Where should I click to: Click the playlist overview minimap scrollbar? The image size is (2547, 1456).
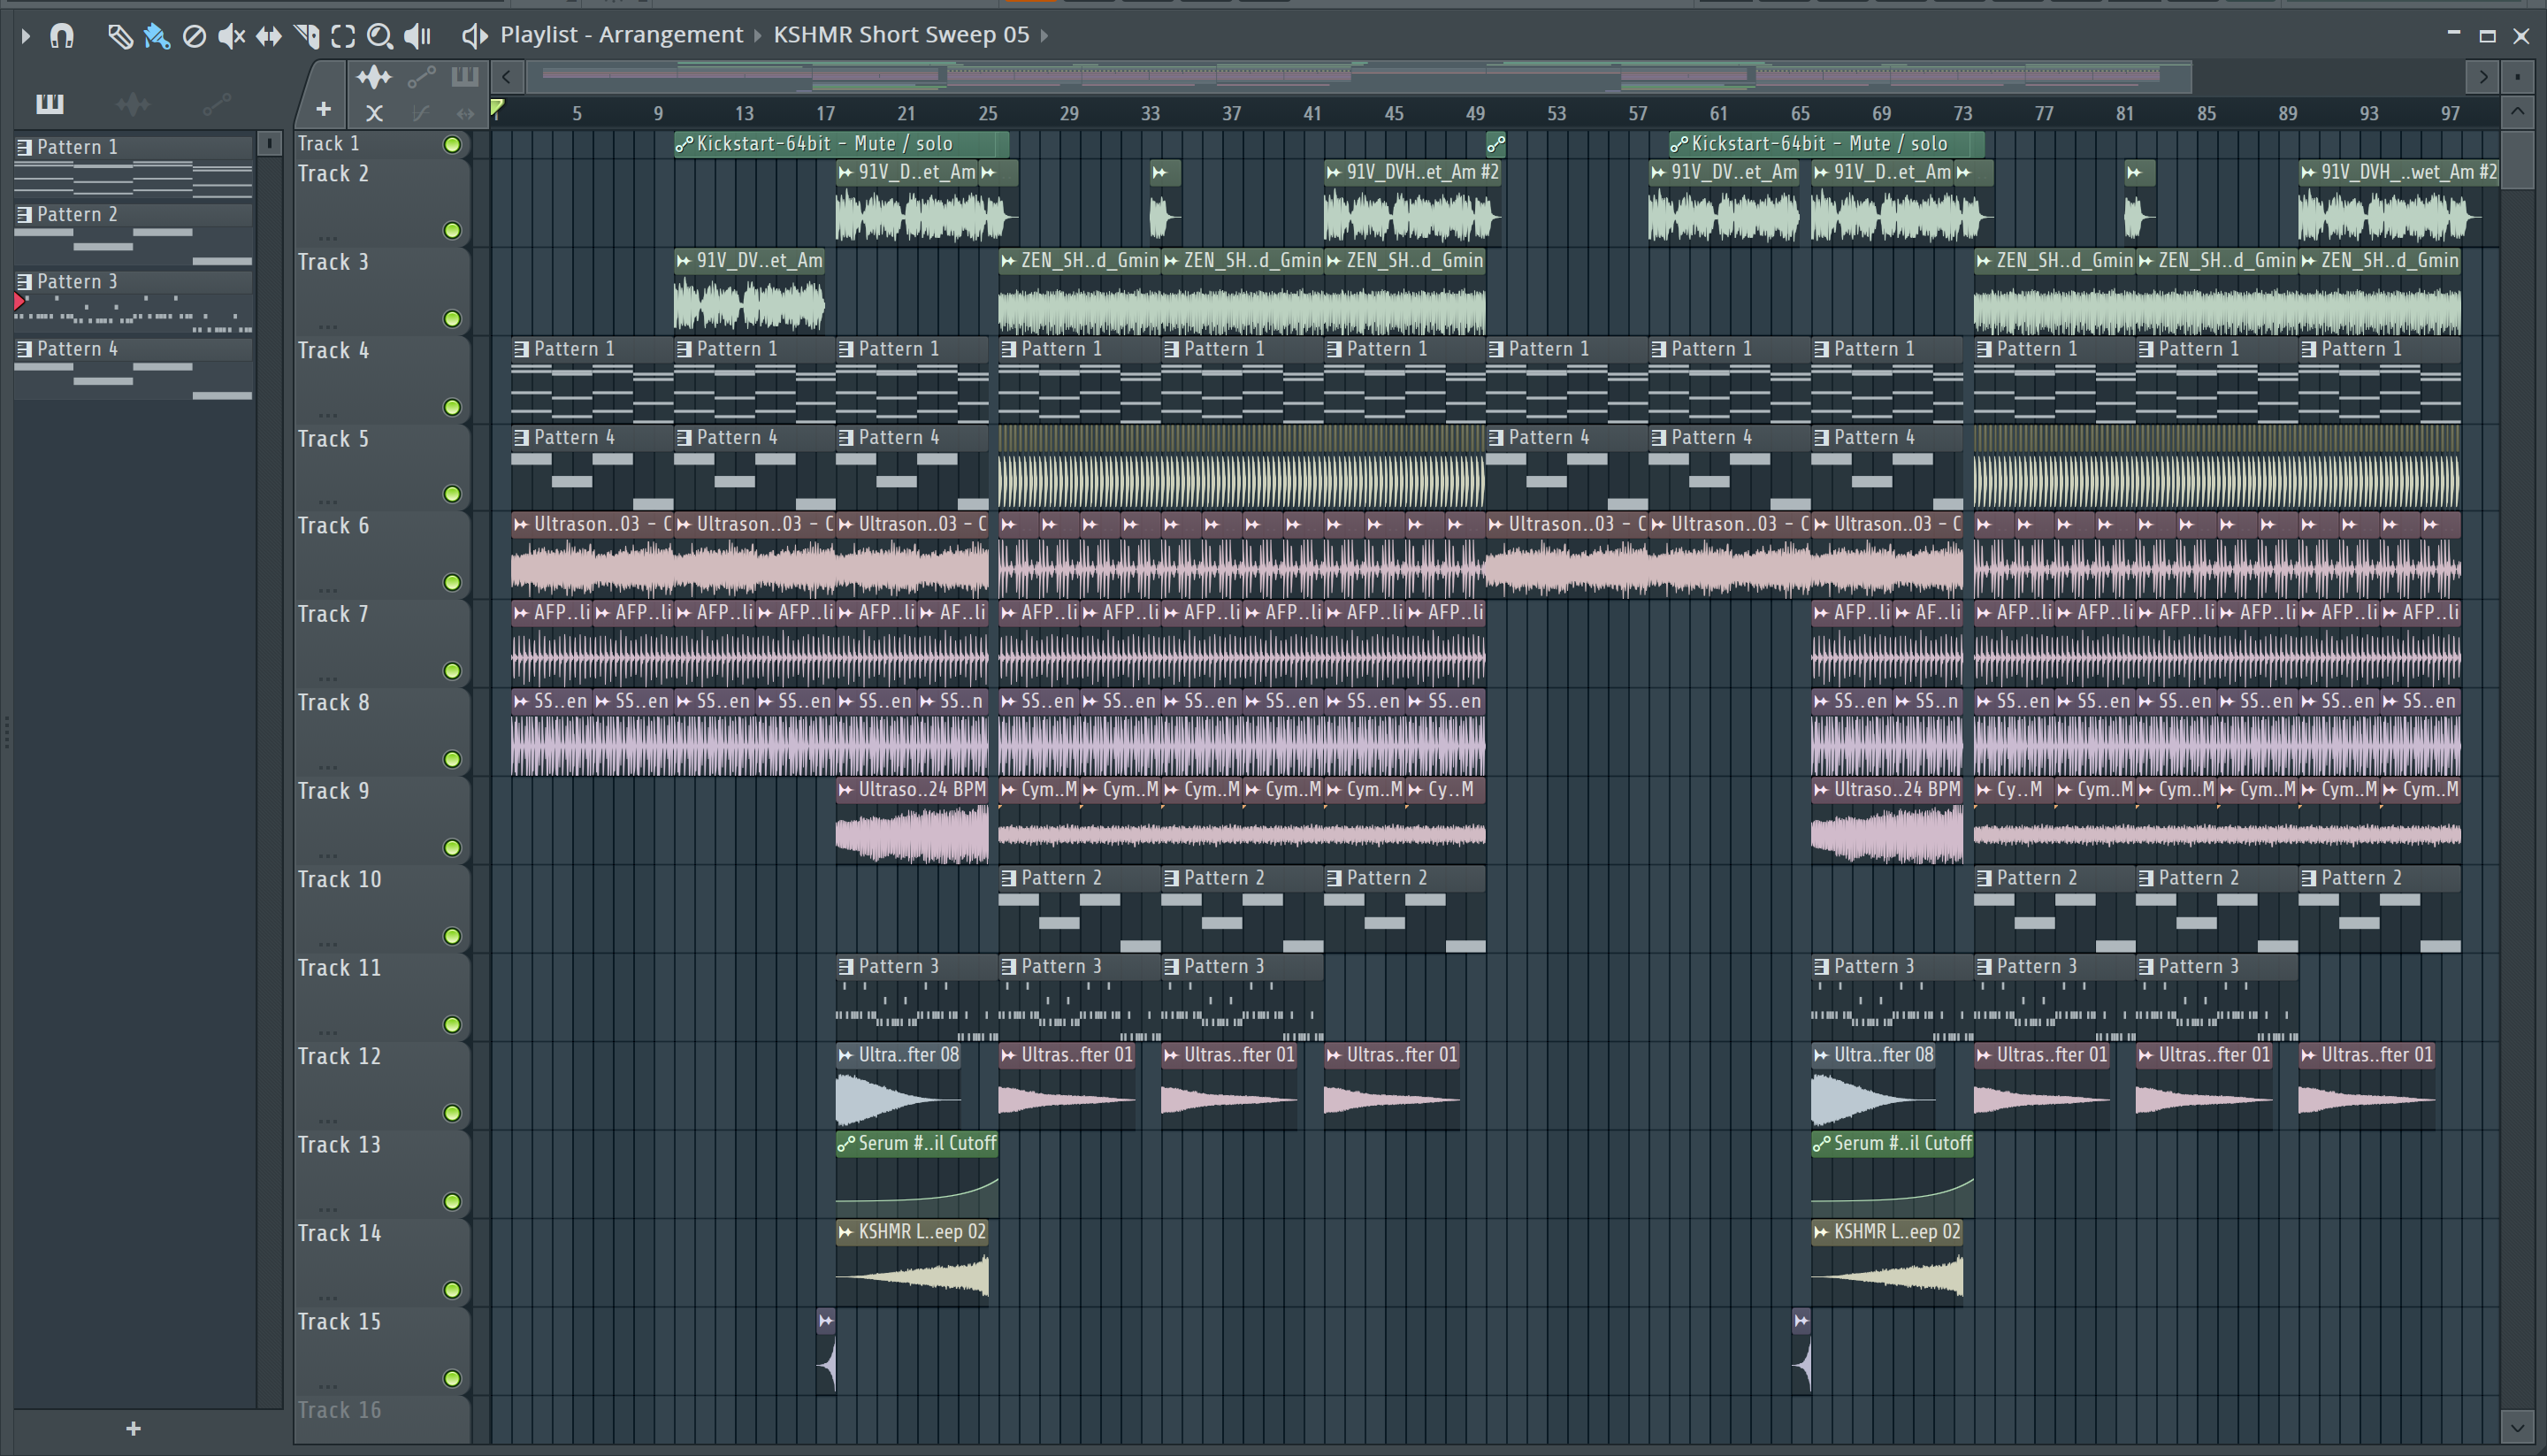pos(1359,76)
